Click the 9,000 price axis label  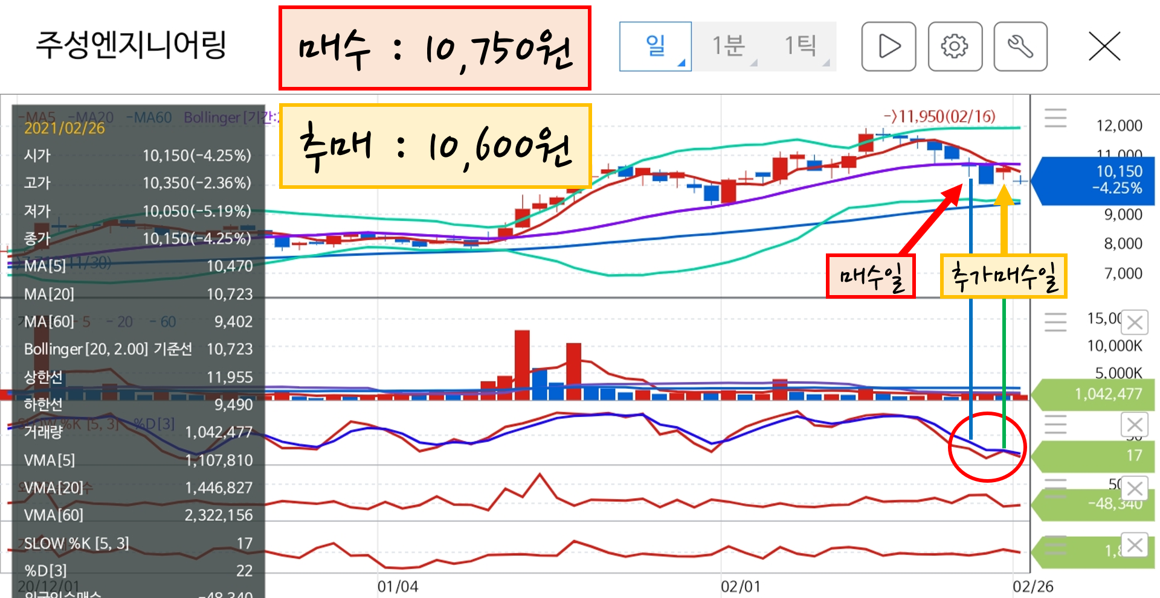[1123, 214]
